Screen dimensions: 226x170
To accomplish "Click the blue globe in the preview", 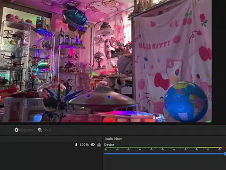I will click(186, 102).
